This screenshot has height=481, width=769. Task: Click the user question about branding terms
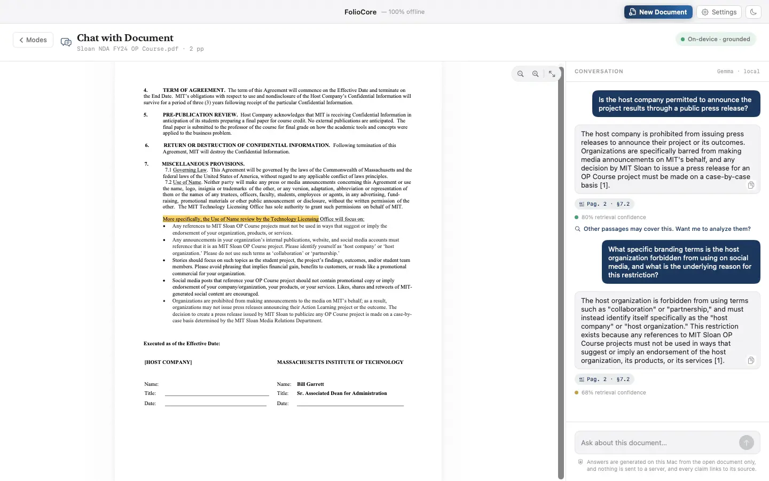pyautogui.click(x=680, y=262)
